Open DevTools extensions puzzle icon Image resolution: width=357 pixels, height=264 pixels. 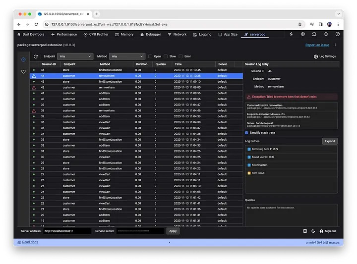coord(314,34)
